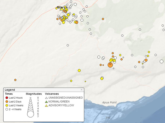
Task: Click the Unassigned volcano triangle in legend
Action: pos(46,98)
